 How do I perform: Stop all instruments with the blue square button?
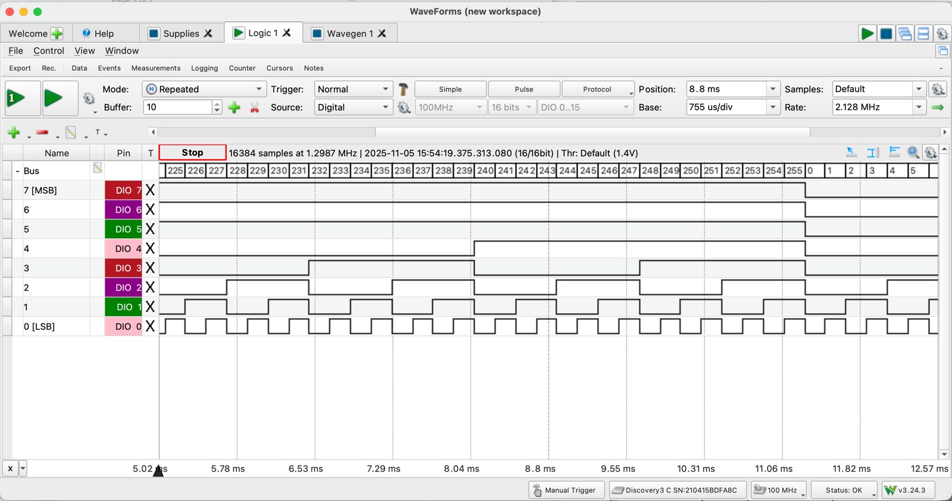coord(886,34)
